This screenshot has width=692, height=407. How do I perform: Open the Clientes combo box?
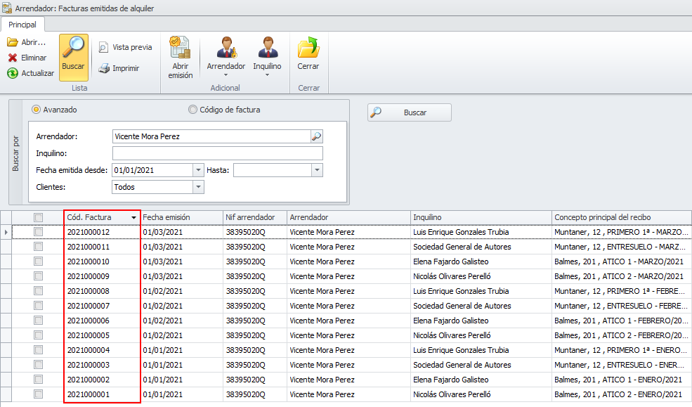pyautogui.click(x=198, y=187)
